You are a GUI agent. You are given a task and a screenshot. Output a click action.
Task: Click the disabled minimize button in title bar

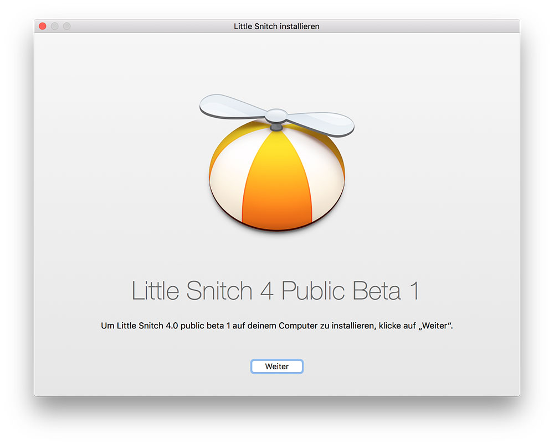pos(55,26)
